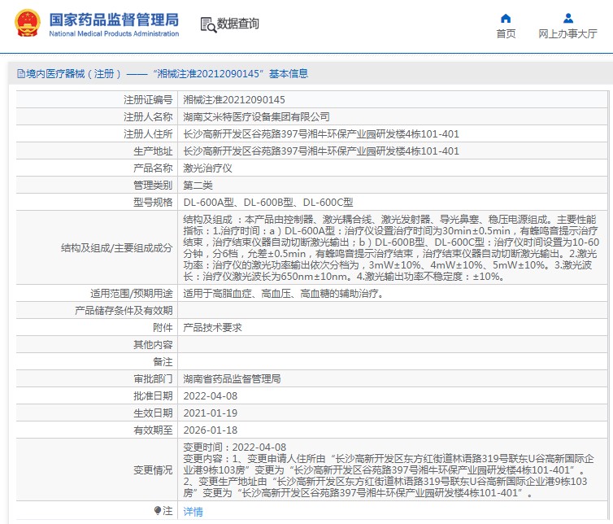Select management class 第二类
Screen dimensions: 613x524
[x=198, y=185]
